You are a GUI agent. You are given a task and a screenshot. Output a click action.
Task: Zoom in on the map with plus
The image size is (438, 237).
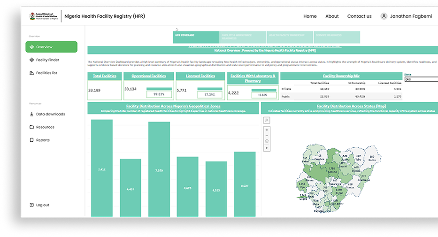[267, 130]
